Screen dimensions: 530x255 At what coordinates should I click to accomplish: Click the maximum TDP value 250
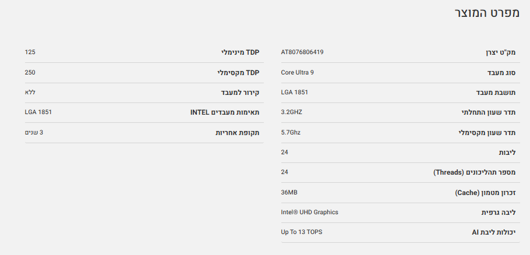point(30,72)
